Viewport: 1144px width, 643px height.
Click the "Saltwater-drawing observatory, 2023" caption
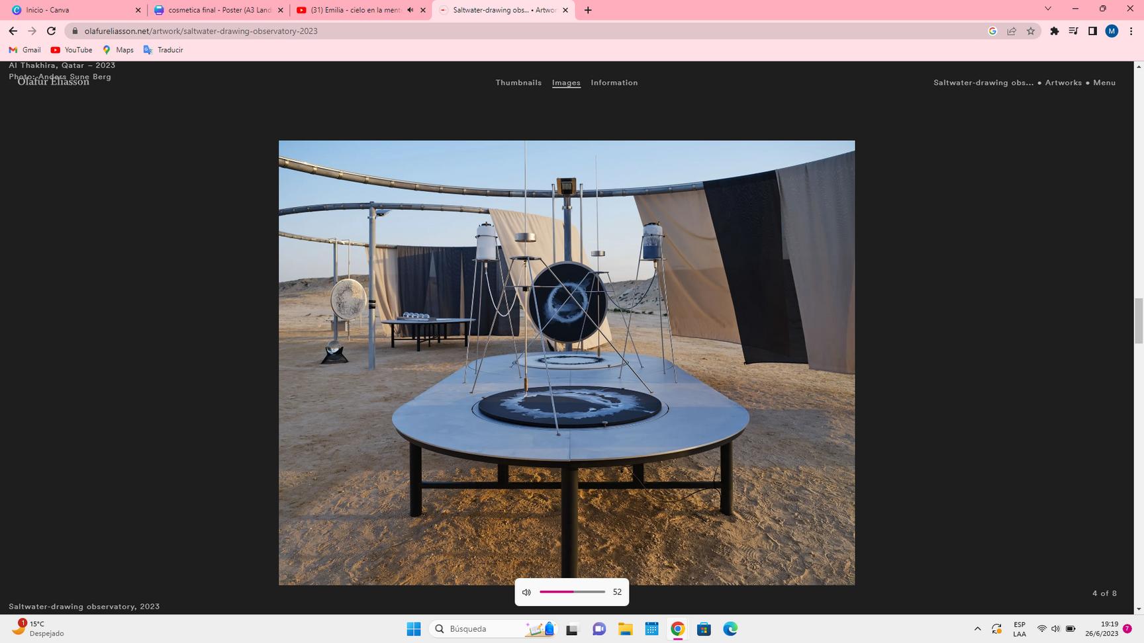click(x=84, y=607)
